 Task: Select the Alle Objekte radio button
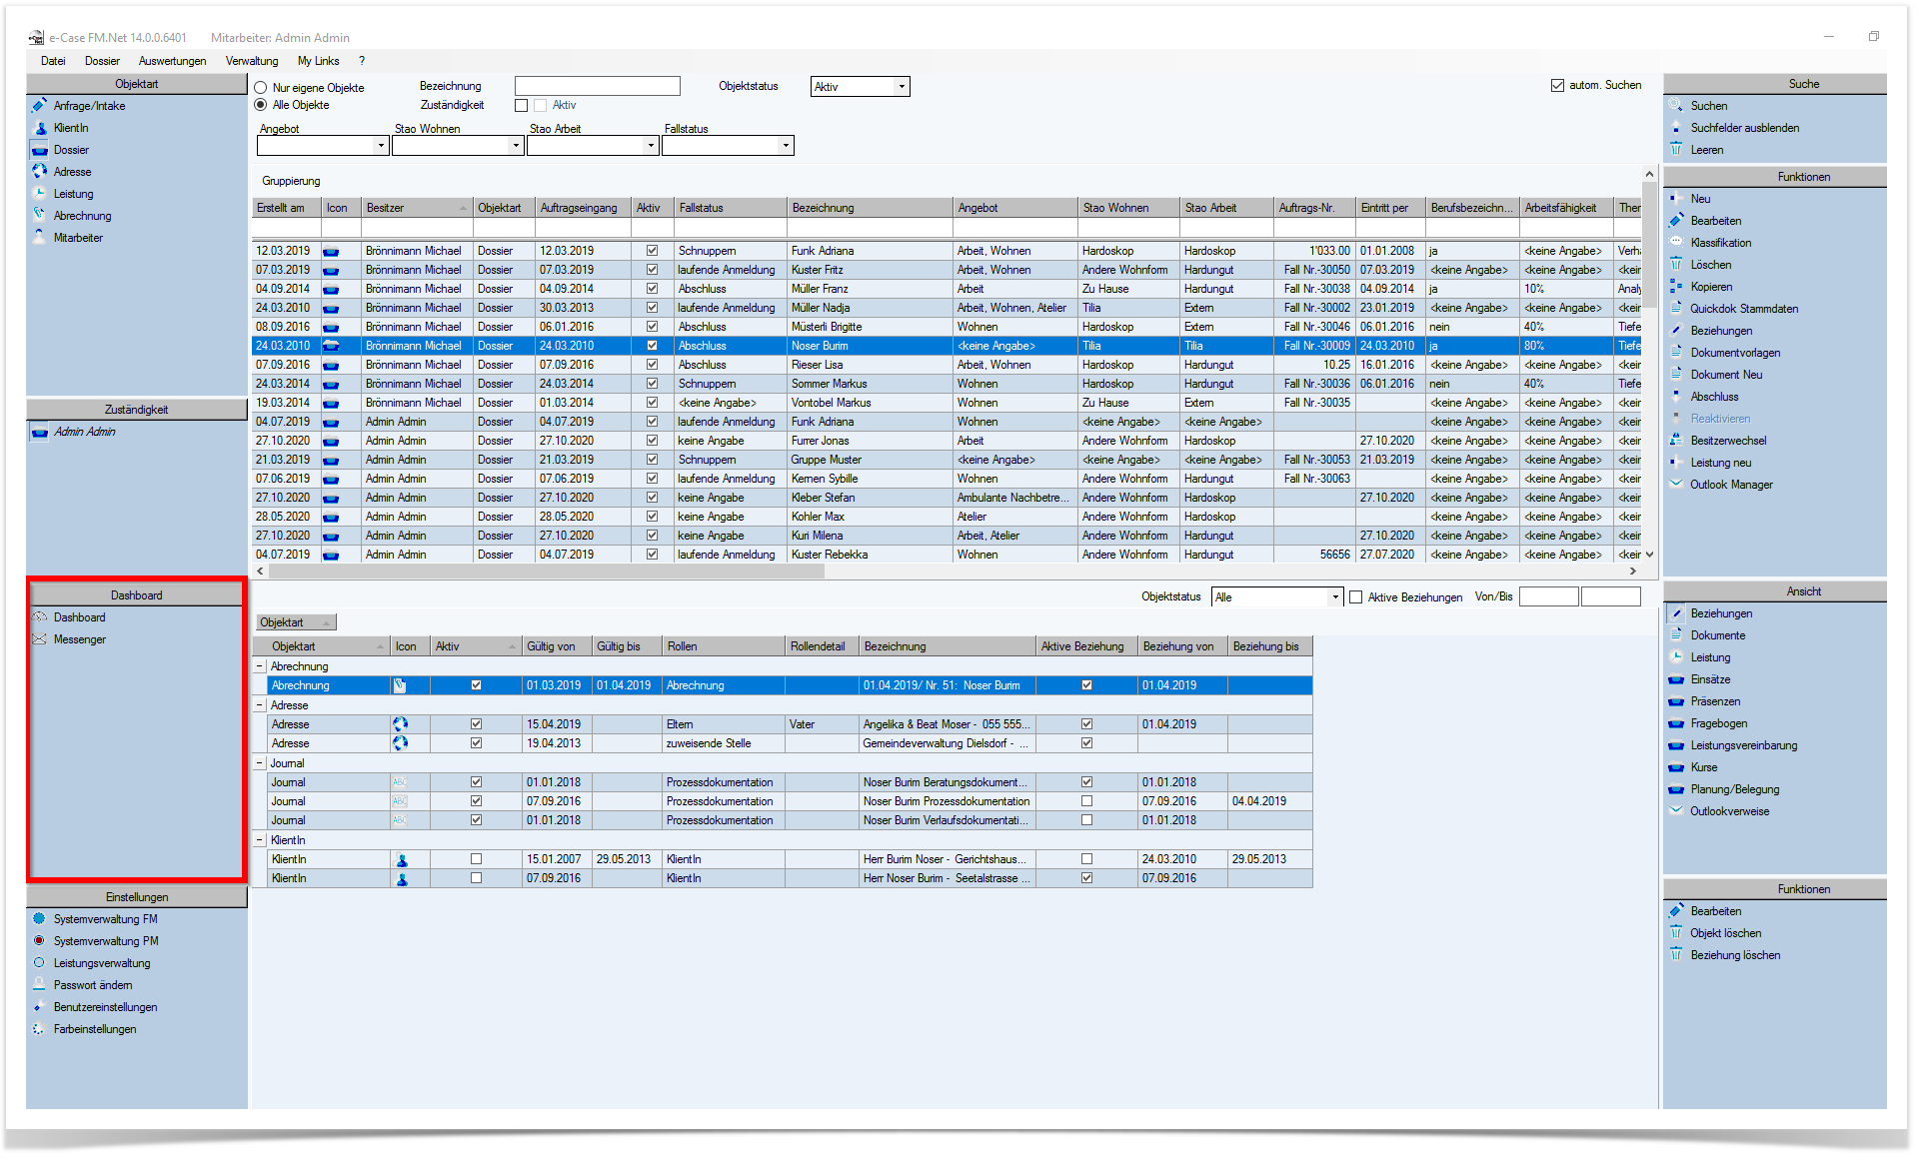(261, 105)
